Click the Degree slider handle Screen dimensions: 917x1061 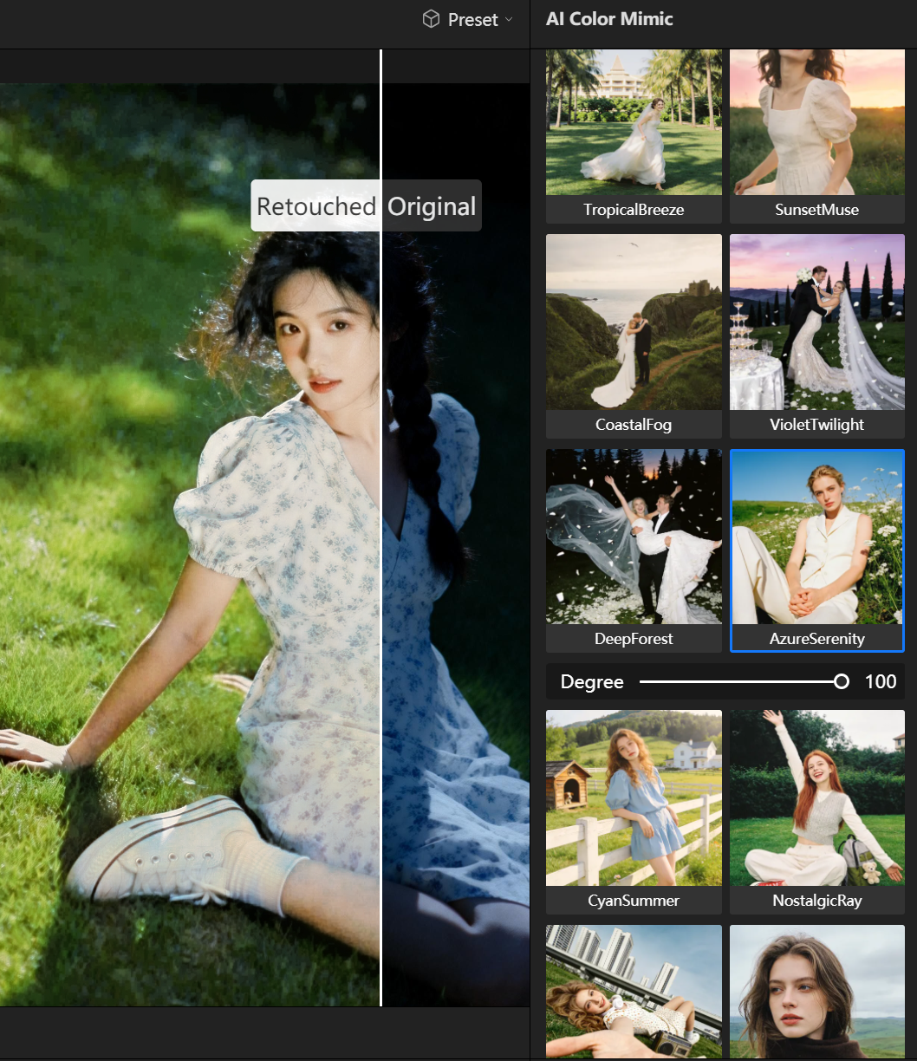pos(841,682)
